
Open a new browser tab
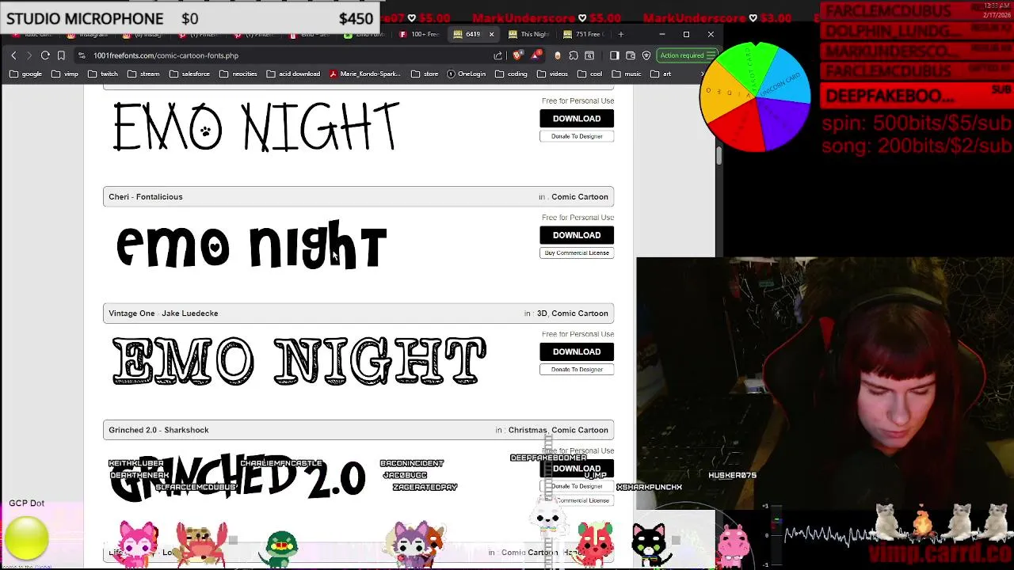tap(620, 34)
